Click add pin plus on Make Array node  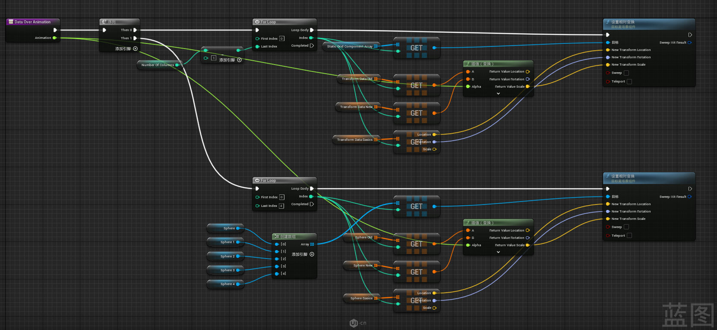(312, 254)
